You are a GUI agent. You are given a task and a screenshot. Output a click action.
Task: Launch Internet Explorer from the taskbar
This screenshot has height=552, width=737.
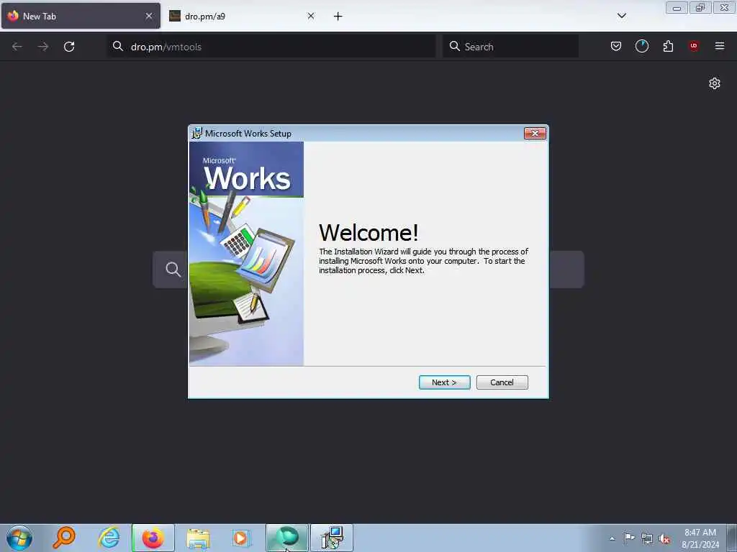pyautogui.click(x=109, y=538)
